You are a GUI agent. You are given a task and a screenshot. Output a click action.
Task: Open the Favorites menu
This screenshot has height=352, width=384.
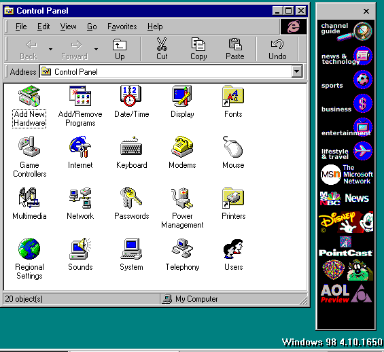[x=122, y=27]
